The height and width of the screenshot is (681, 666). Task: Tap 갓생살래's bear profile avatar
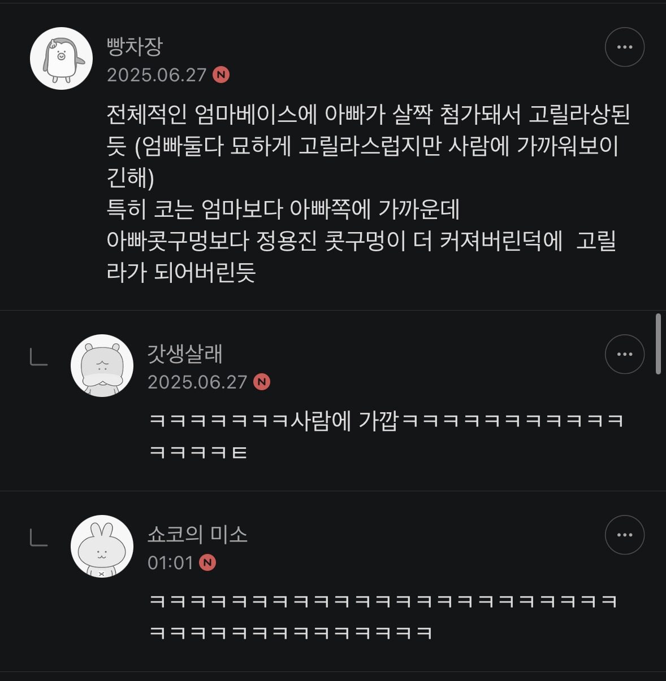pos(102,365)
